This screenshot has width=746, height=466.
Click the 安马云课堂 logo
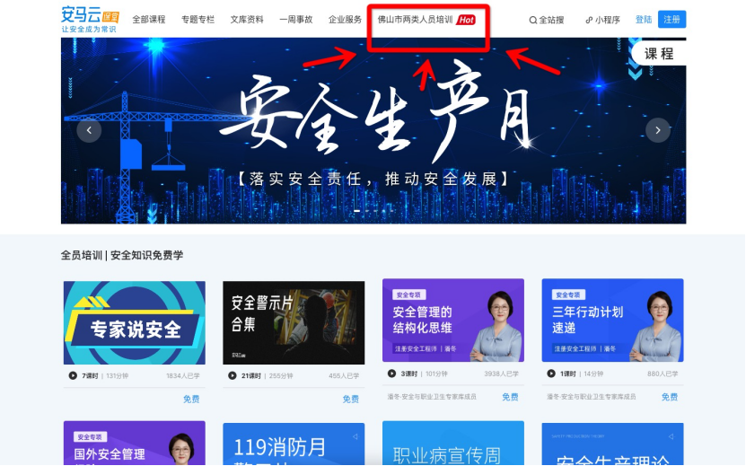click(90, 19)
